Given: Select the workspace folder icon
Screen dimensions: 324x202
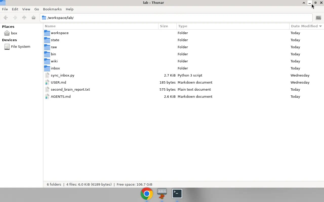Looking at the screenshot, I should [47, 33].
